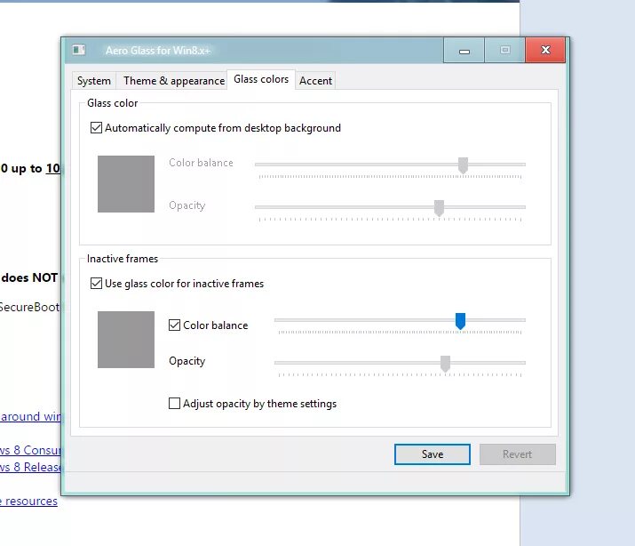Click the Glass color preview swatch
Image resolution: width=635 pixels, height=546 pixels.
[x=126, y=184]
